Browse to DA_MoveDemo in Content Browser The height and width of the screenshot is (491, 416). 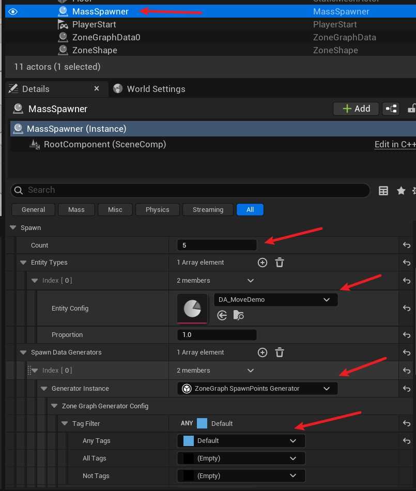point(238,315)
